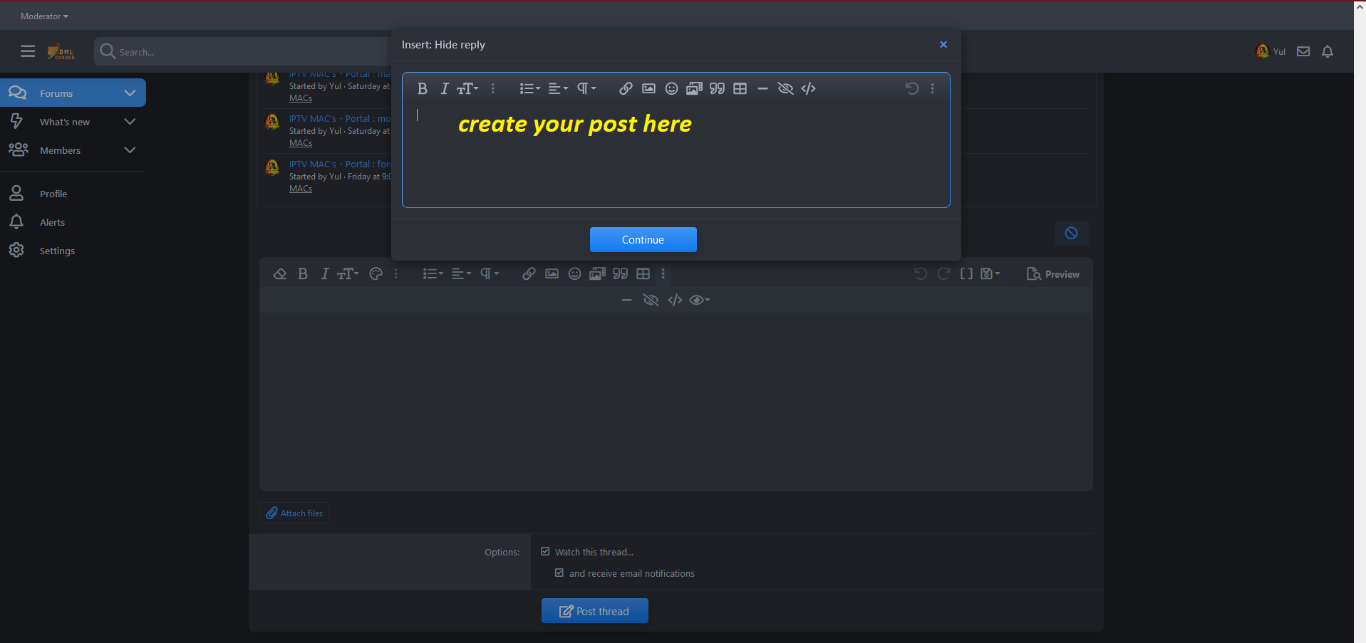The width and height of the screenshot is (1366, 643).
Task: Click remove formatting eraser in main editor
Action: (x=279, y=273)
